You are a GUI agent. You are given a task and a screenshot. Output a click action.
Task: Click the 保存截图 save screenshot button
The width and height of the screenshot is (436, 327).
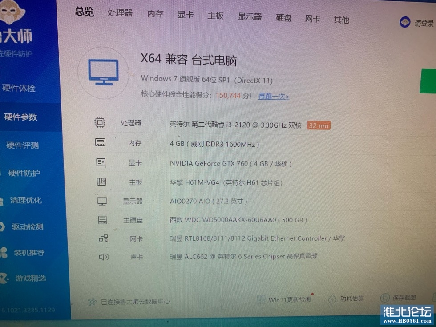[404, 298]
